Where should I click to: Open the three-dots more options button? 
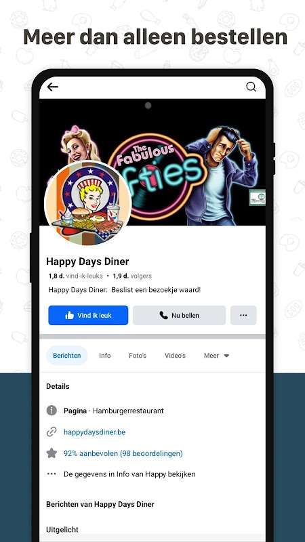click(243, 315)
